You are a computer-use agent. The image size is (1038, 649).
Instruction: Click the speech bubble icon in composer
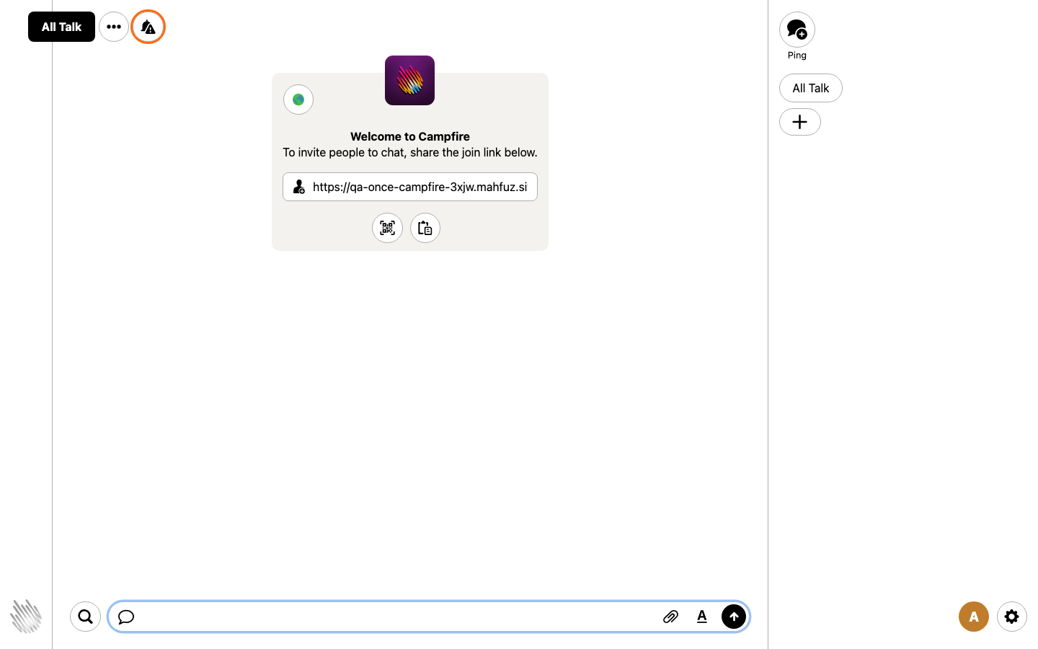point(126,617)
